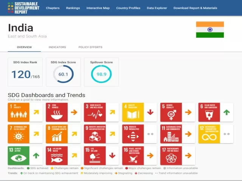This screenshot has height=181, width=242.
Task: Click the red decreasing arrow for SDG 15
Action: click(x=112, y=156)
